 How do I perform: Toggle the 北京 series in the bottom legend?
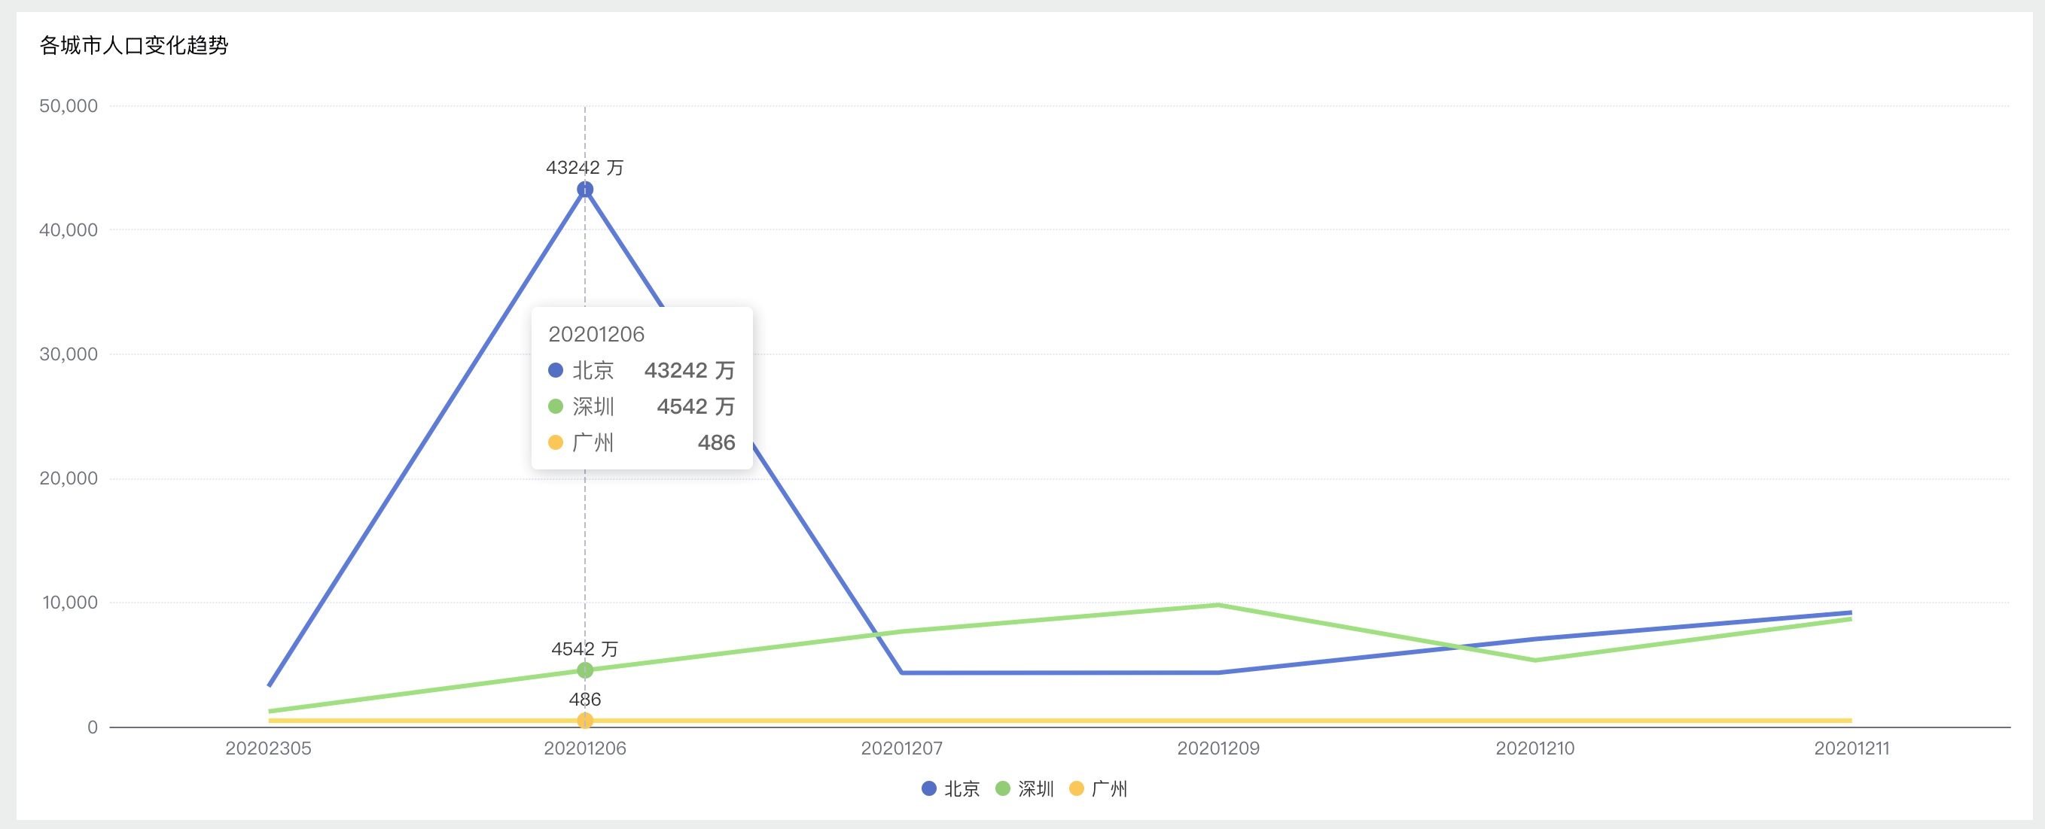pyautogui.click(x=950, y=788)
